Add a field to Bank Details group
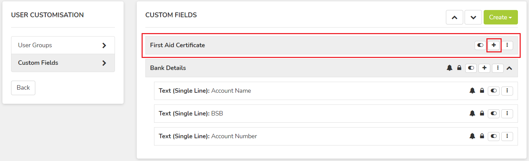529x161 pixels. pyautogui.click(x=484, y=68)
